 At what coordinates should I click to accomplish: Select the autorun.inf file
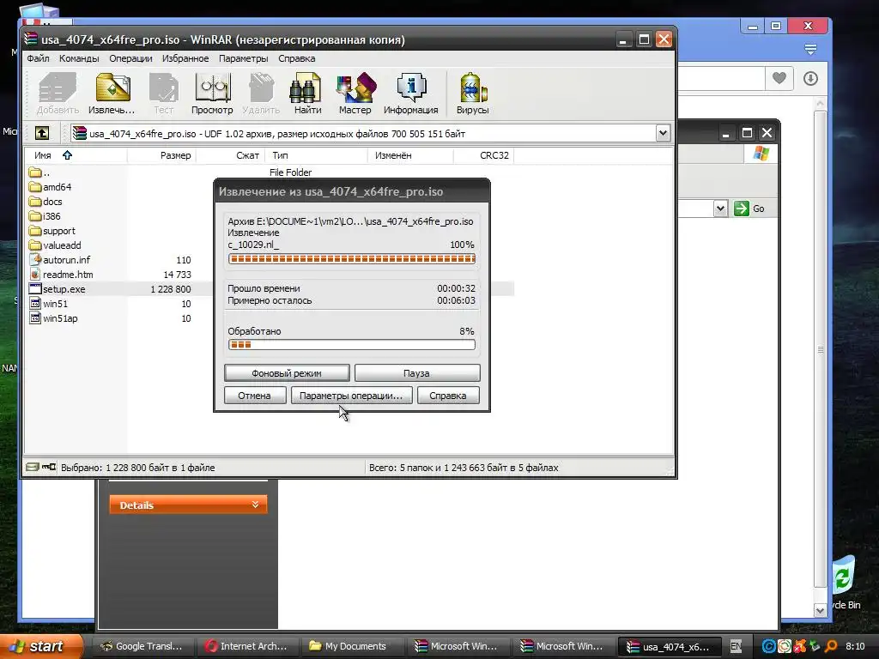point(59,260)
